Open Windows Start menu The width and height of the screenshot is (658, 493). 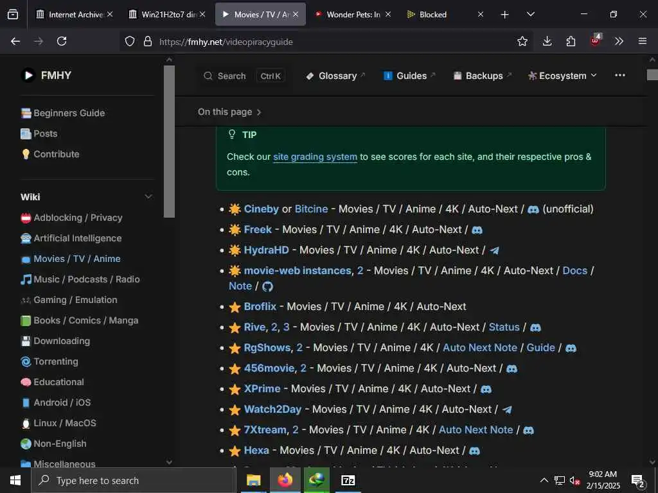[x=15, y=480]
